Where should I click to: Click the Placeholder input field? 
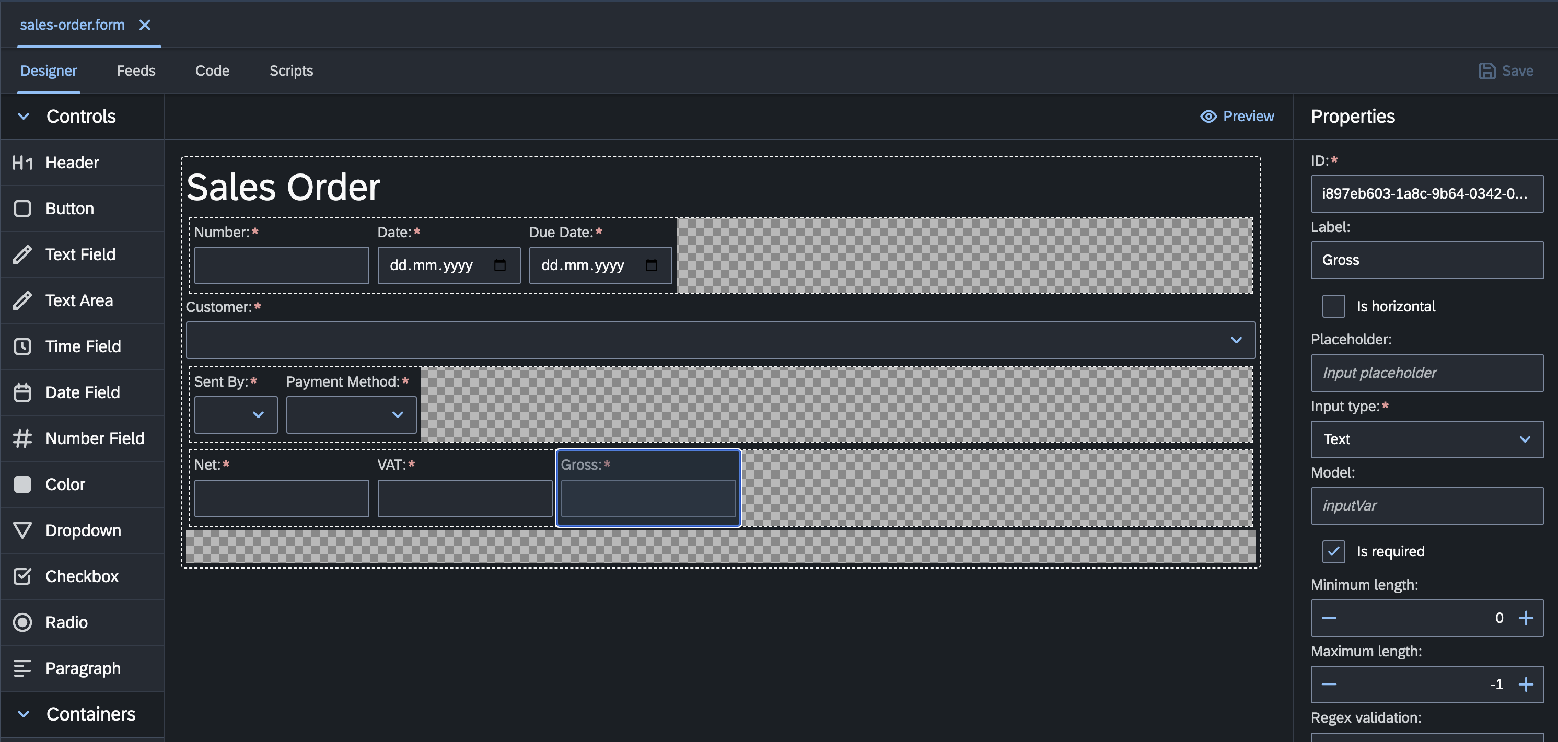coord(1427,373)
